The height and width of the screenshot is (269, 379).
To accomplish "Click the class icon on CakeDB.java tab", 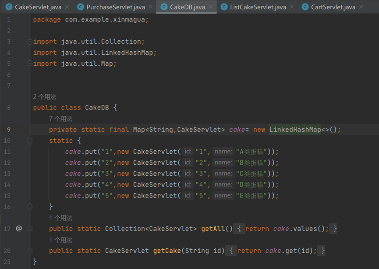I will click(x=164, y=7).
